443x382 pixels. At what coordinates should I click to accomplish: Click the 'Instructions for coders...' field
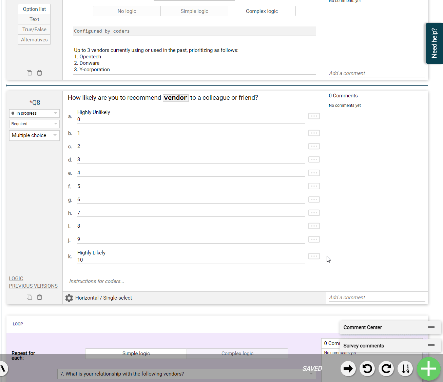pos(193,281)
